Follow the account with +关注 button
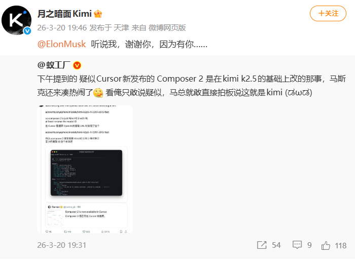Viewport: 355px width, 261px height. click(x=328, y=14)
